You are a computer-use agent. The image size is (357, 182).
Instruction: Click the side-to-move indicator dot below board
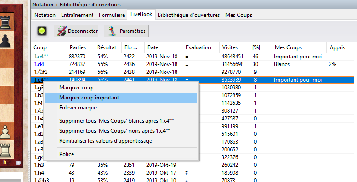pos(18,163)
